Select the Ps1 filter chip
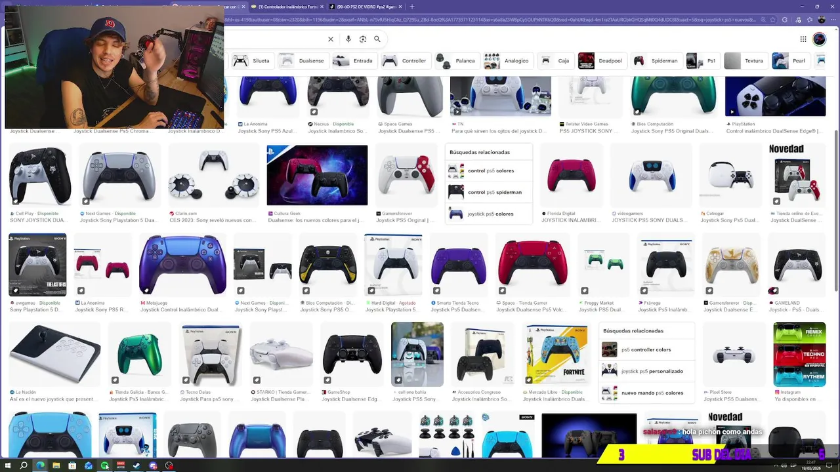 [x=702, y=61]
